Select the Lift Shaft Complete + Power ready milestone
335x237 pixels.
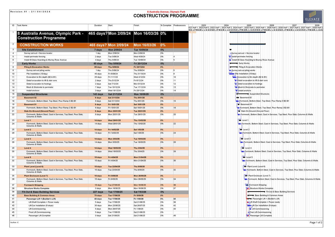pyautogui.click(x=248, y=202)
